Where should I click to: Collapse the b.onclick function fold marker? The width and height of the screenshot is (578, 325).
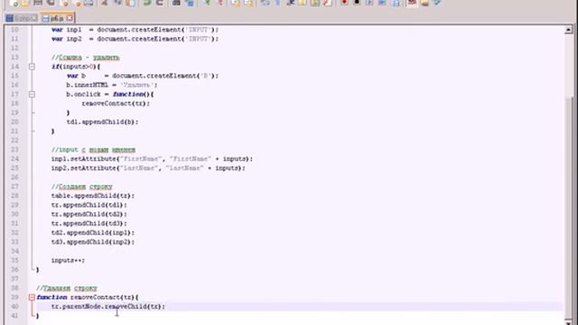coord(33,94)
